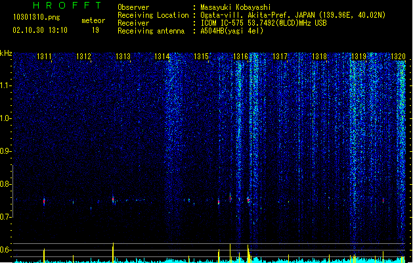
Task: Click the observer name Masayuki Kobayashi
Action: click(x=236, y=7)
